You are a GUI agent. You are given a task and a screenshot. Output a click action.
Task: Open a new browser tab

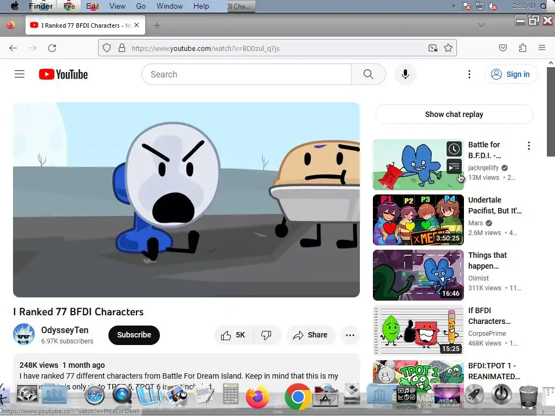[157, 25]
